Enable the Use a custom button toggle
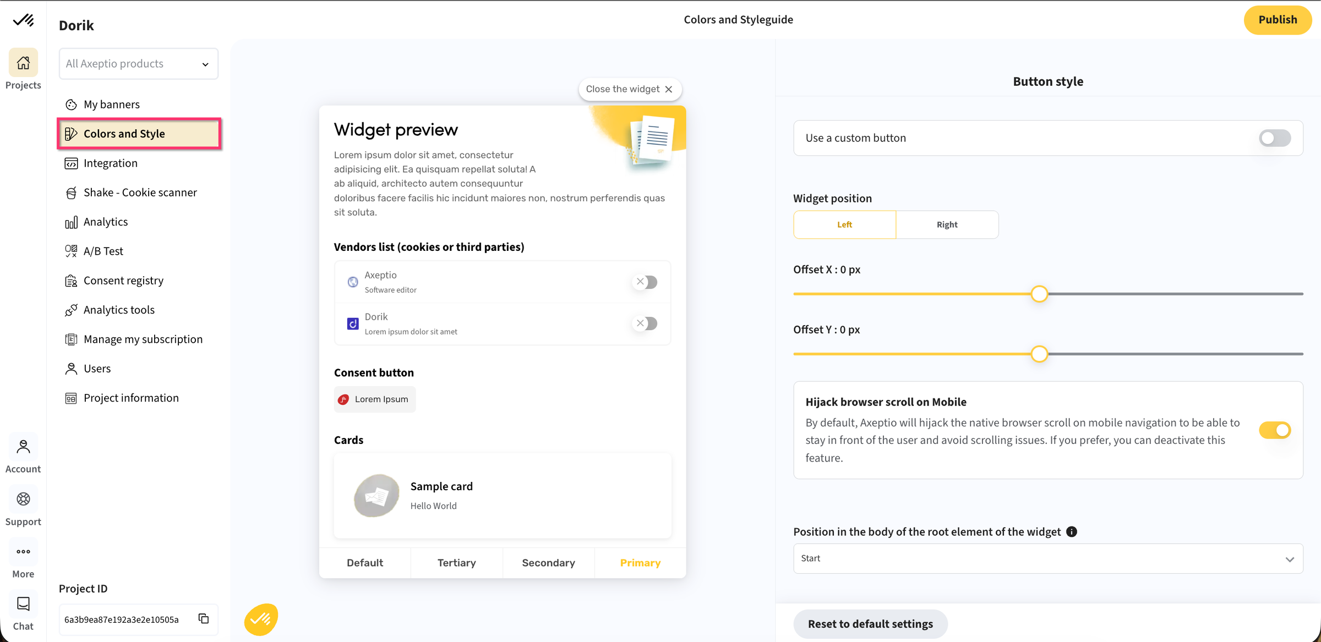Screen dimensions: 1321x642 [x=1275, y=138]
